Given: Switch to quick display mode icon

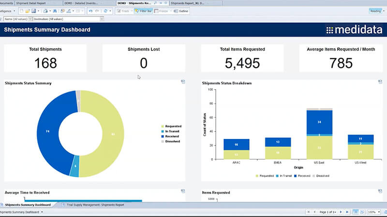Looking at the screenshot, I should point(356,212).
